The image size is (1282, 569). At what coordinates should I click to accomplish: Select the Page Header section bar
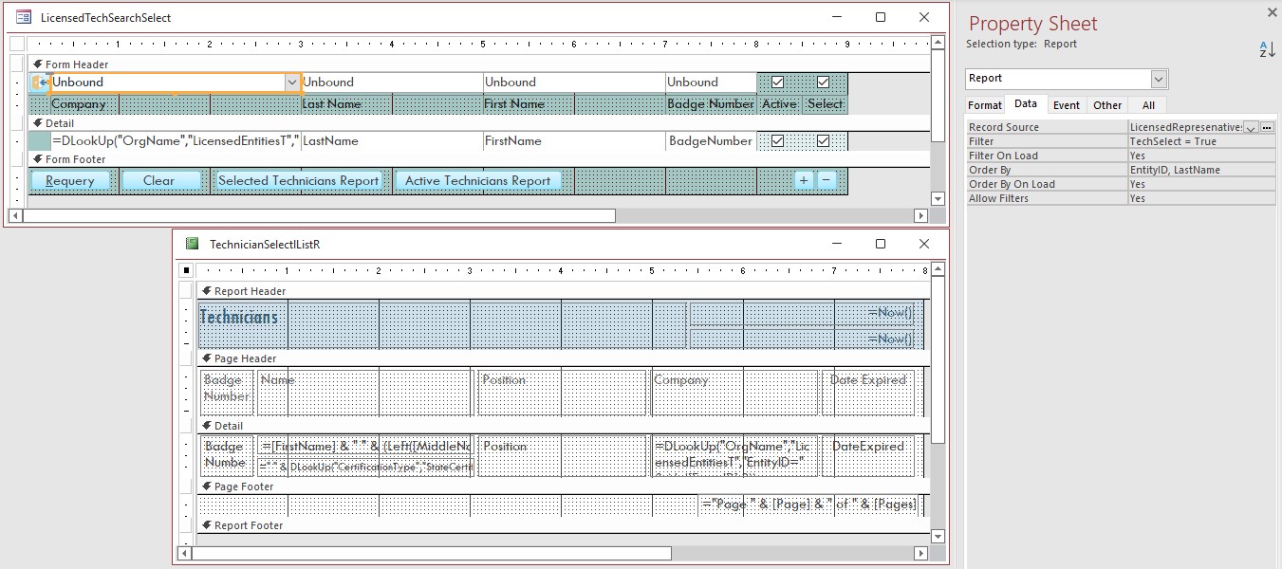pos(564,358)
